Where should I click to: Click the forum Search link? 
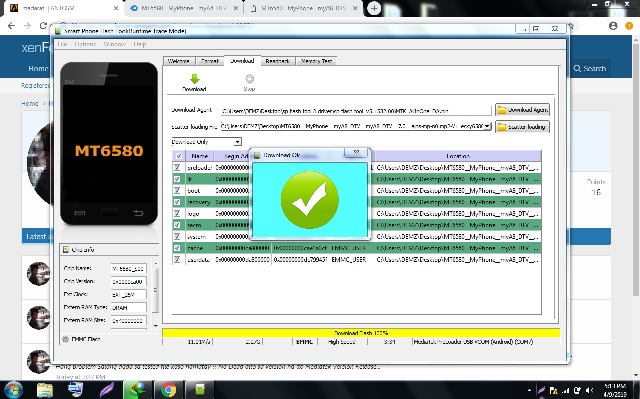[590, 69]
